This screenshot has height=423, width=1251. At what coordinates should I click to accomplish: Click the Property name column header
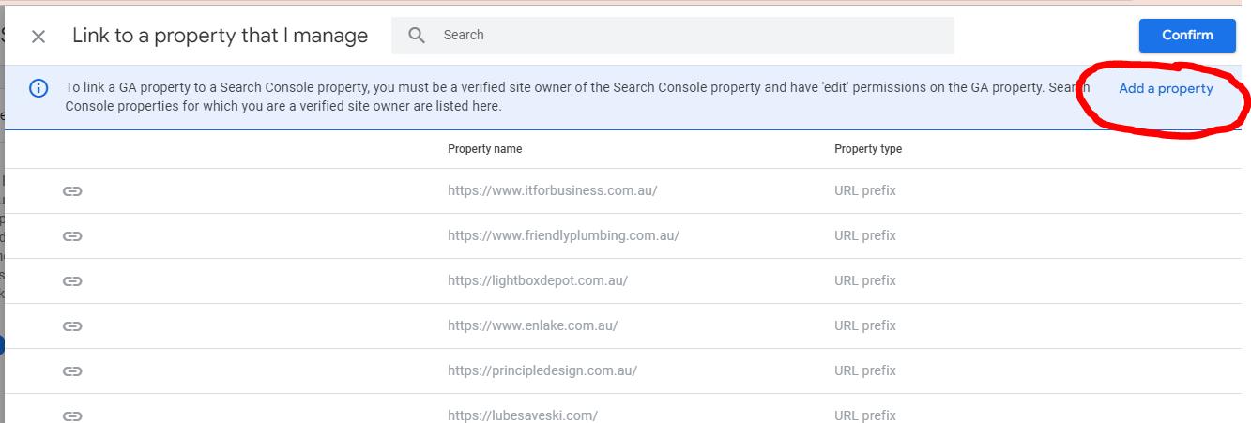(x=484, y=149)
